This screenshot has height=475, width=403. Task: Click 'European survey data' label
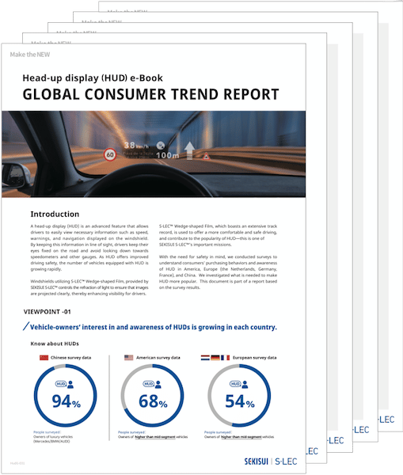tap(254, 358)
